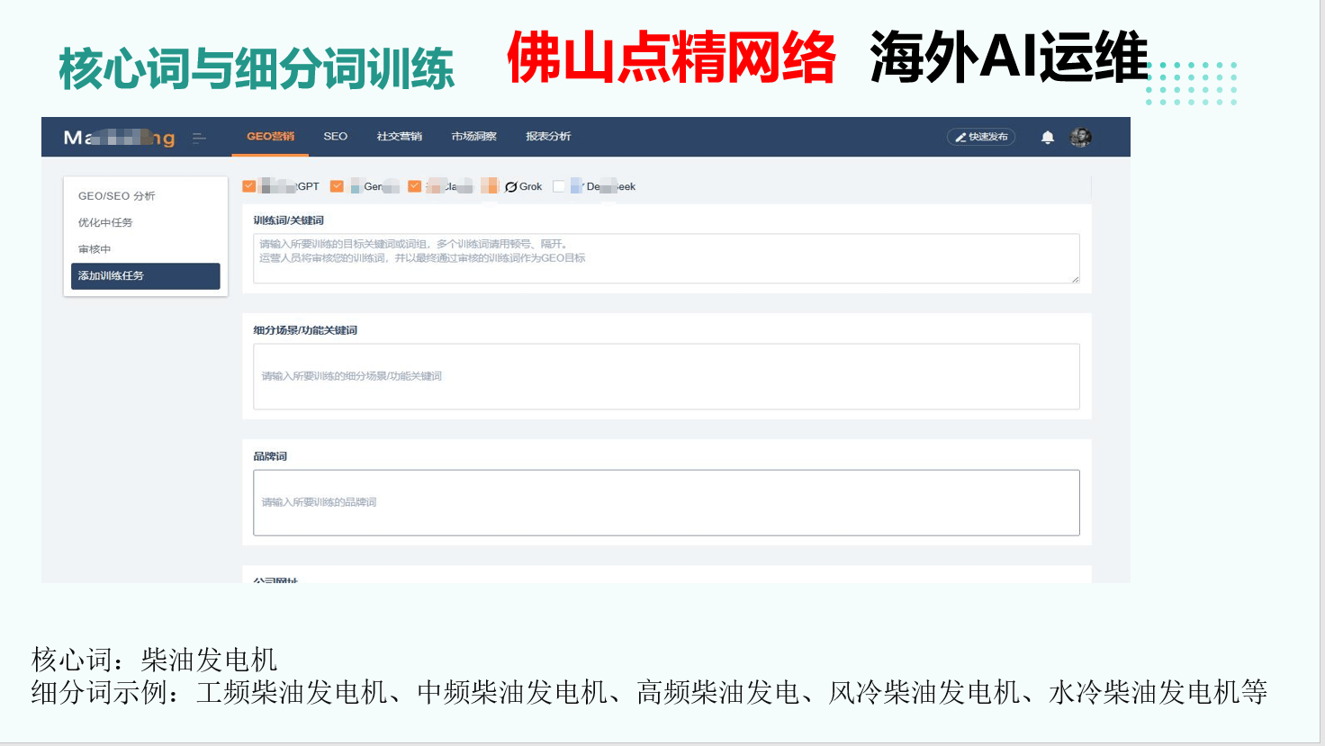
Task: Click the Marketing logo in header
Action: click(x=119, y=138)
